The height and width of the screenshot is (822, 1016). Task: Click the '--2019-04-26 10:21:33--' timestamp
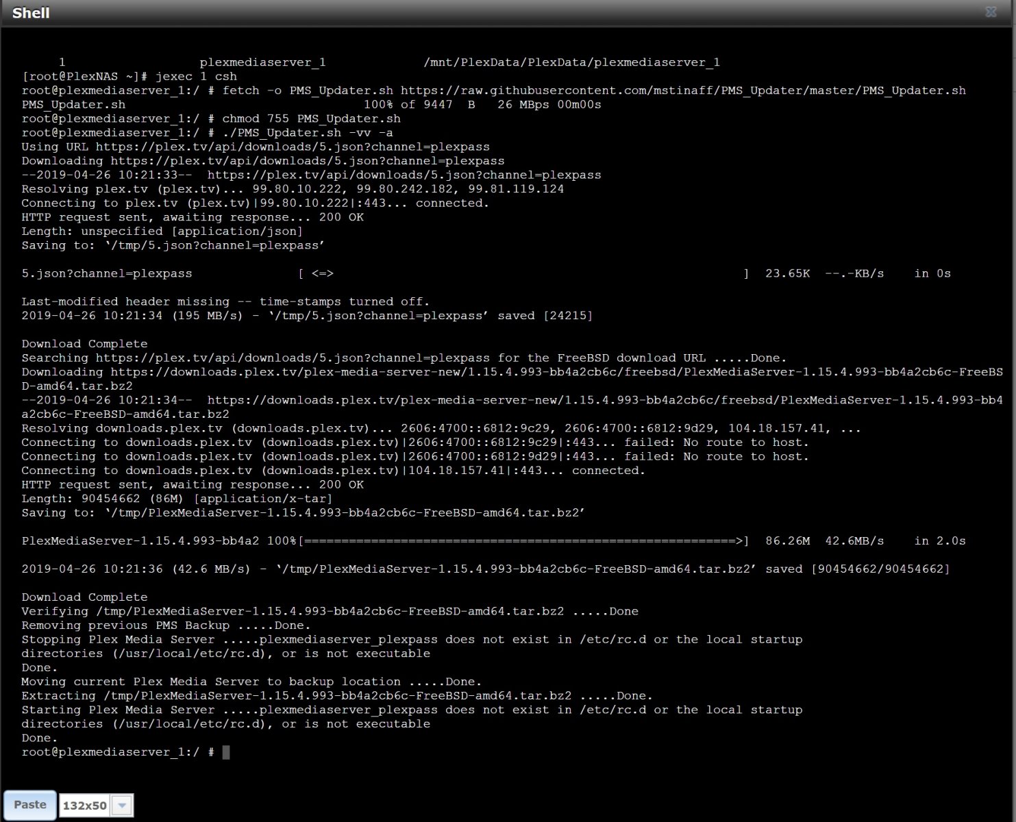[107, 175]
